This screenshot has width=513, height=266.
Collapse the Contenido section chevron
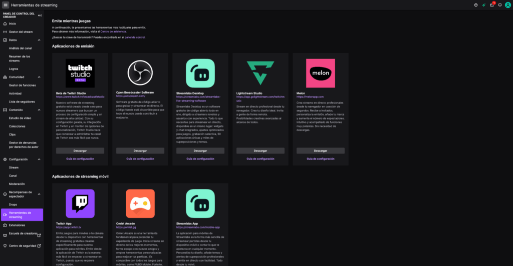39,109
